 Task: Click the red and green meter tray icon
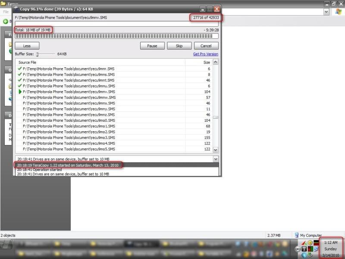coord(310,249)
